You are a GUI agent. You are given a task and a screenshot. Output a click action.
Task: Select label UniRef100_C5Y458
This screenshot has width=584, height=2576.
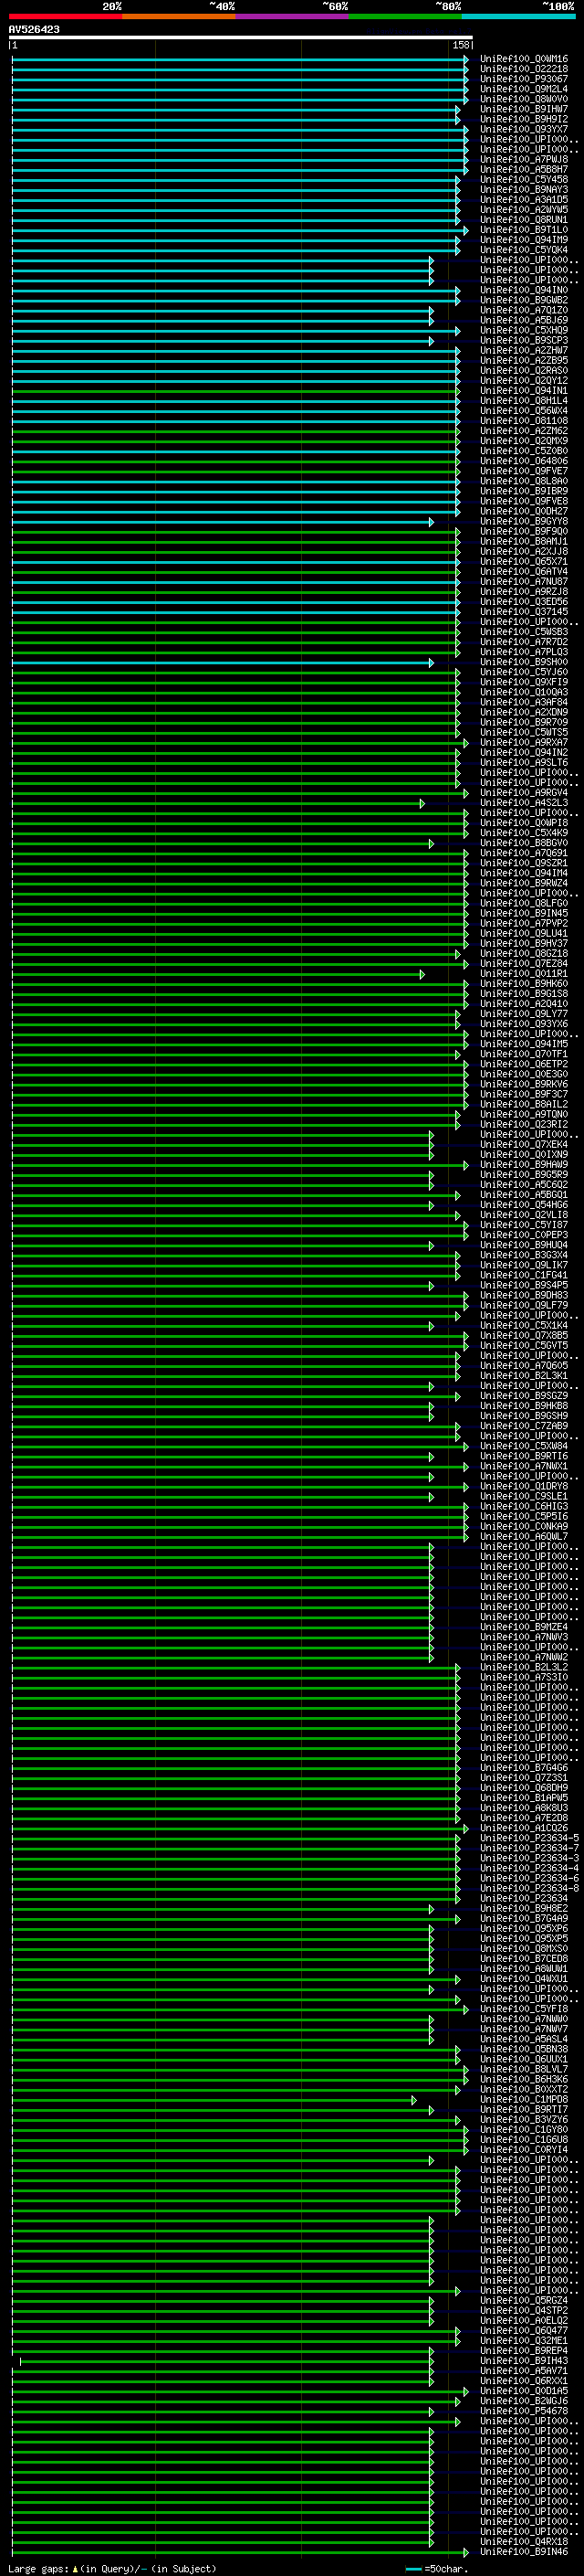point(523,180)
